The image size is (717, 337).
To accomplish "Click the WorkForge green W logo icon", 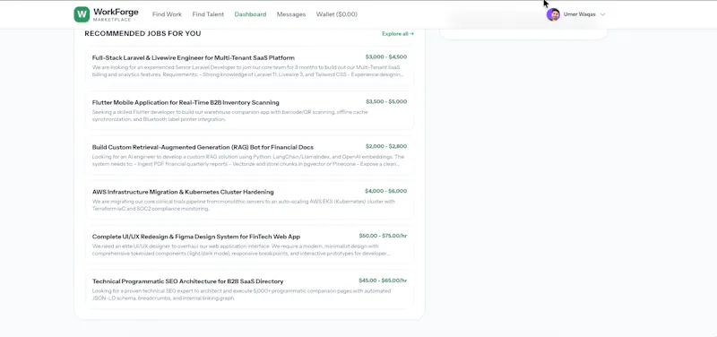I will pyautogui.click(x=82, y=14).
